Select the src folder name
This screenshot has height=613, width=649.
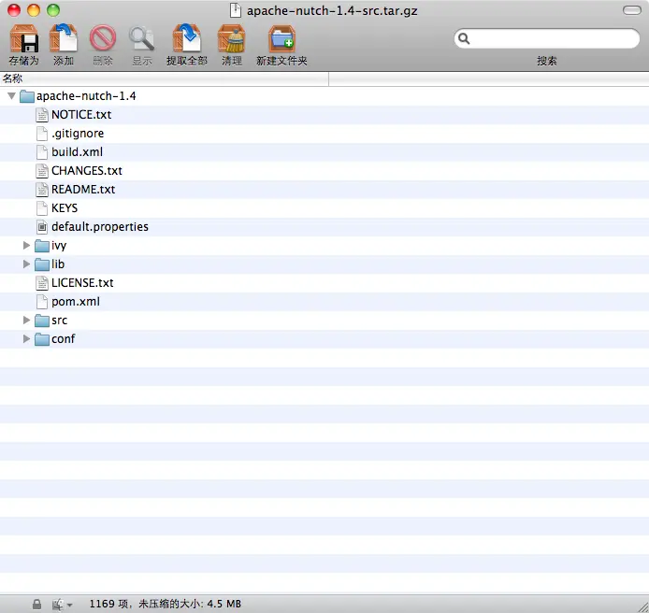59,321
